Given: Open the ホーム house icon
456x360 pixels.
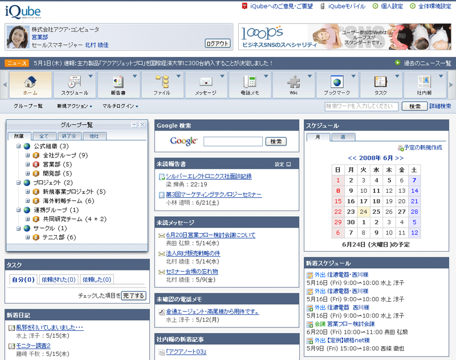Looking at the screenshot, I should pyautogui.click(x=30, y=82).
